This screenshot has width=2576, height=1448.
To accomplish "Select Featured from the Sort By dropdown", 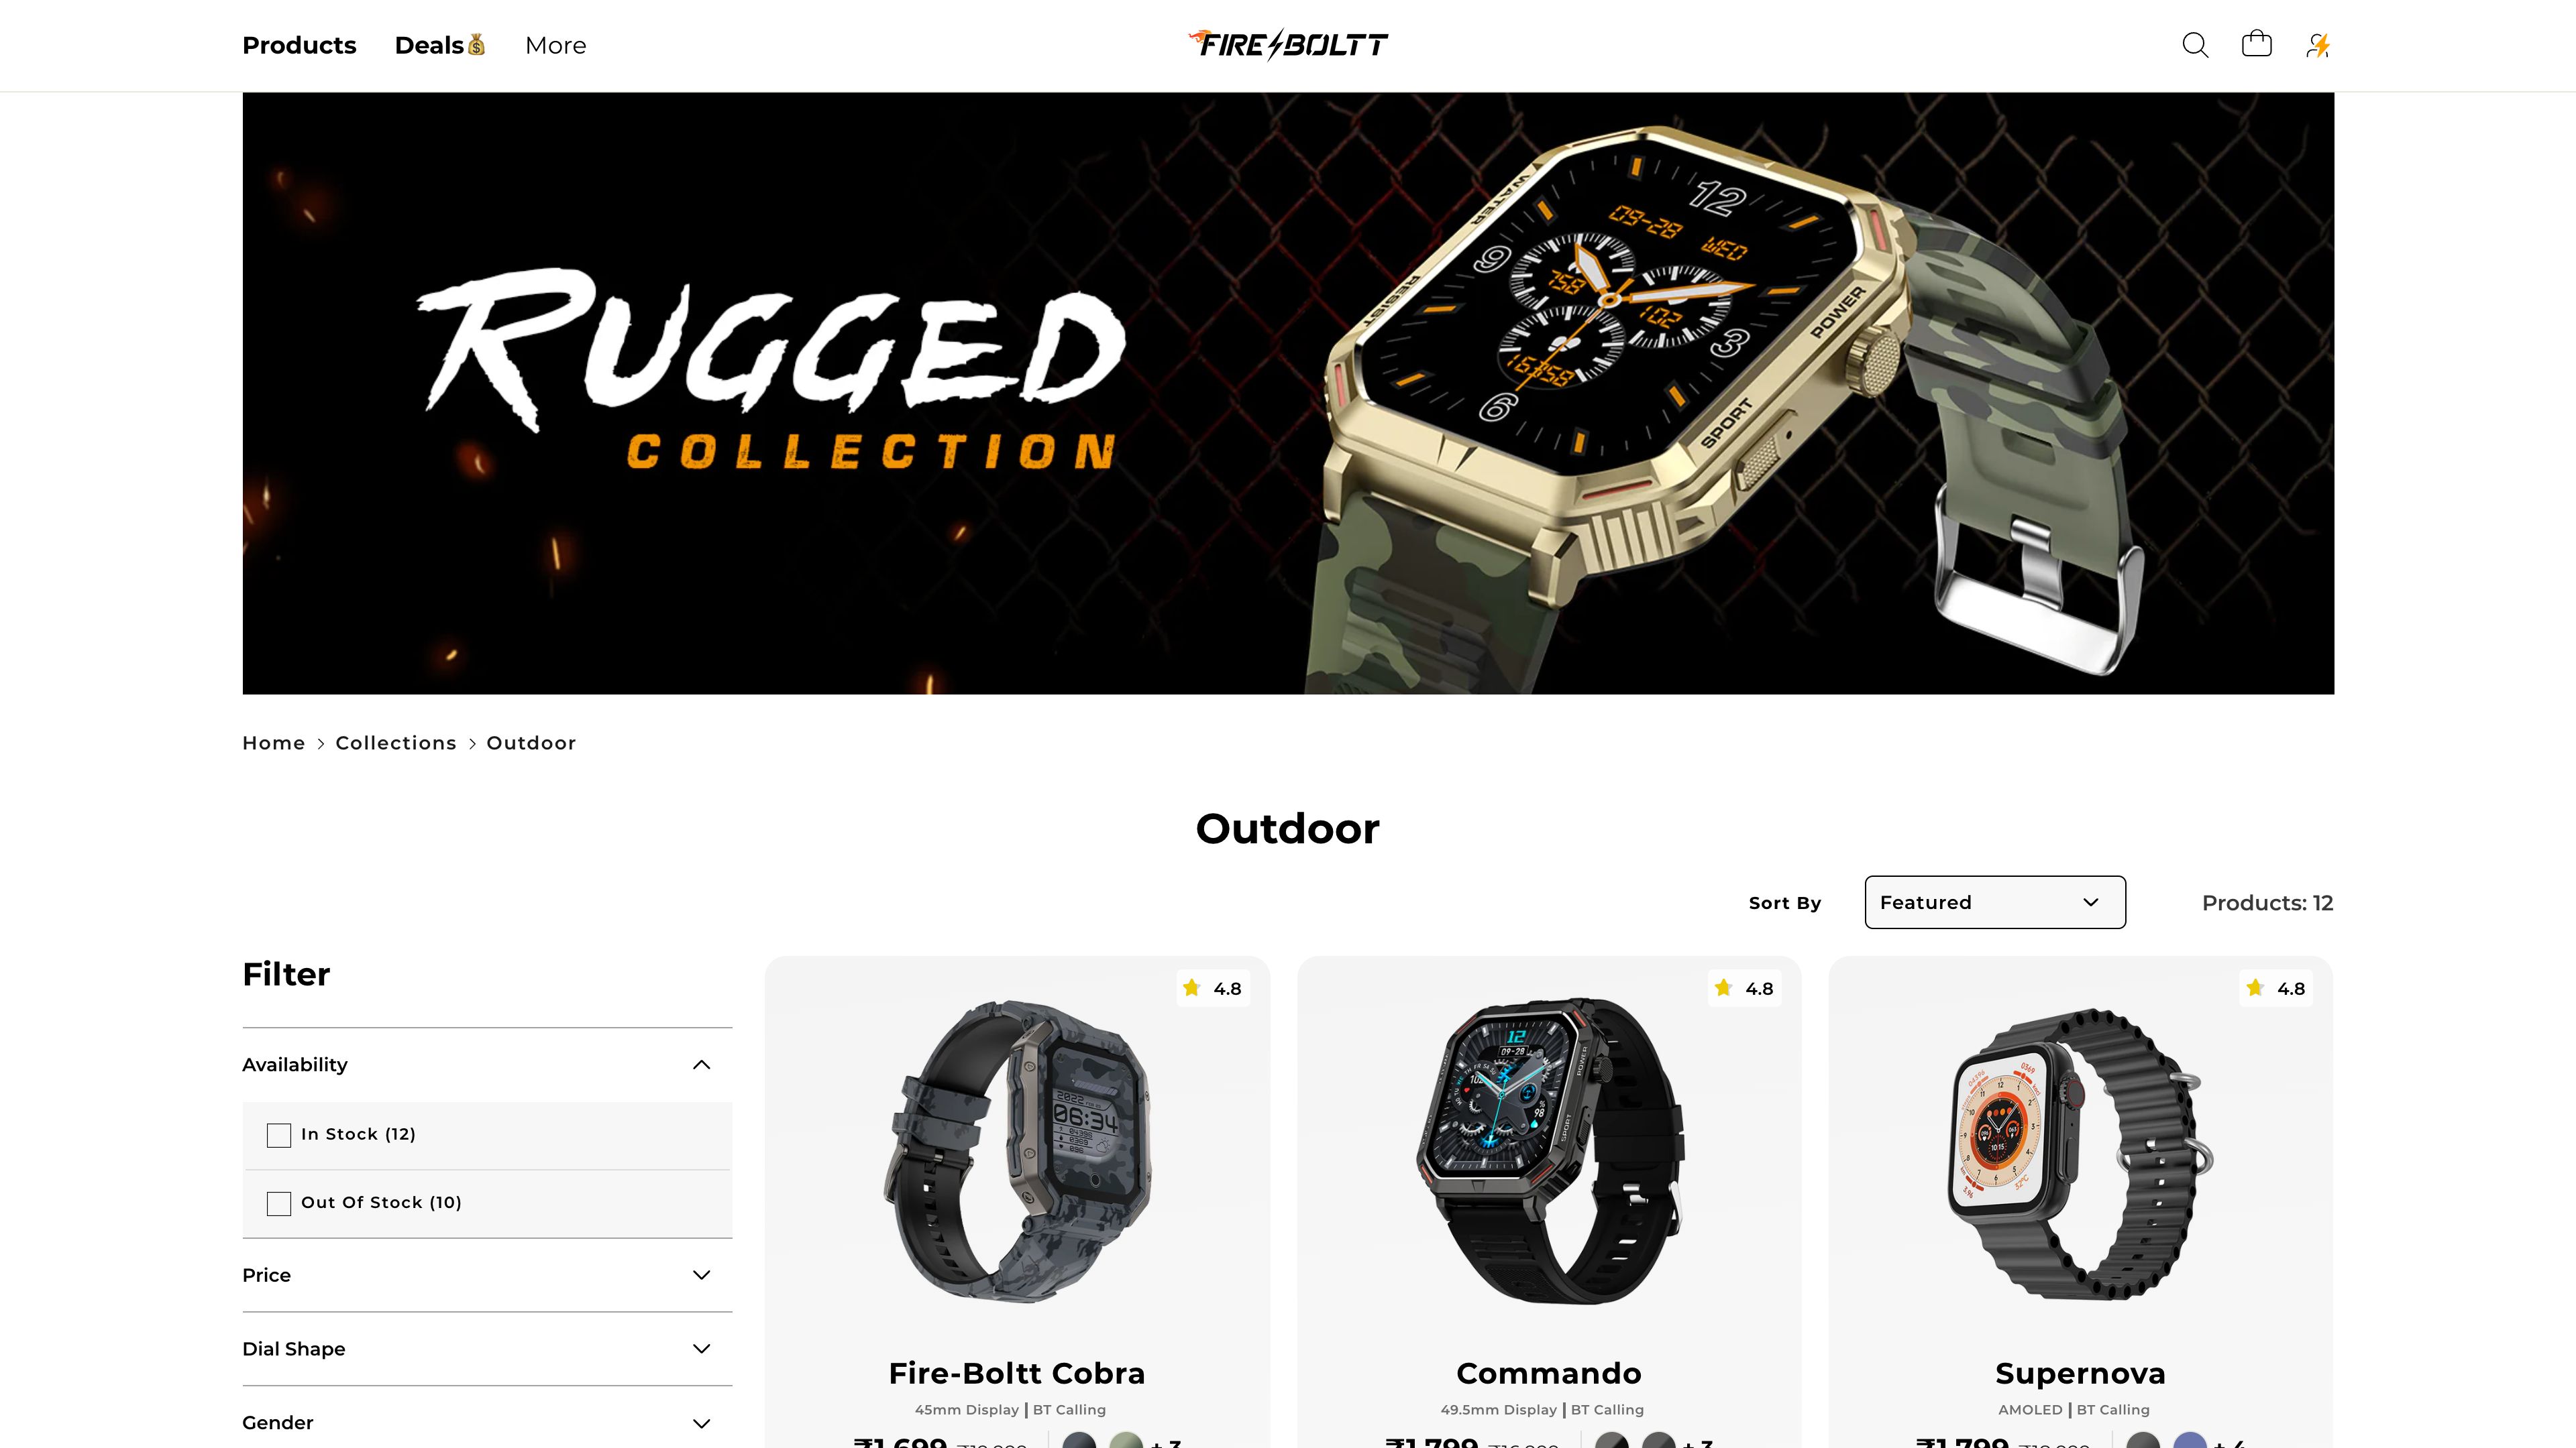I will pos(1996,902).
